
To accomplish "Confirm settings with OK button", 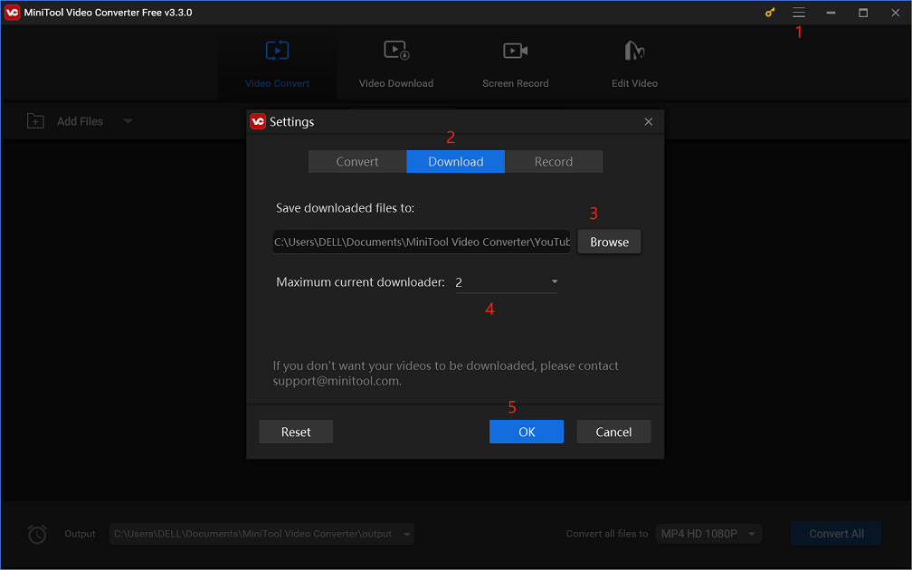I will pyautogui.click(x=527, y=432).
